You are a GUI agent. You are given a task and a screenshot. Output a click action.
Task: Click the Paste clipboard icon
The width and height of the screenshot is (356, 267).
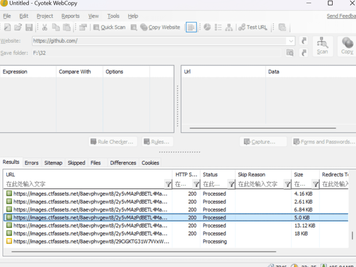(66, 27)
